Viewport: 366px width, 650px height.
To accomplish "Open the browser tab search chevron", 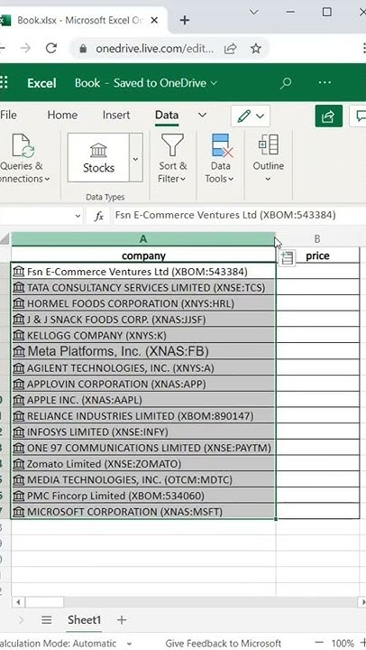I will coord(254,12).
